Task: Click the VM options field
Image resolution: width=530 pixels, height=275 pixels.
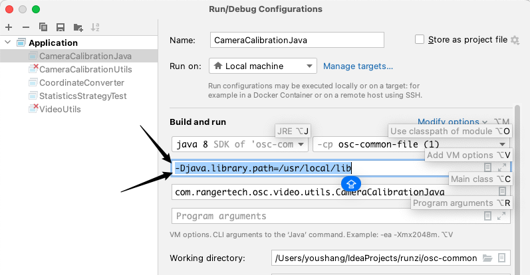Action: [341, 168]
